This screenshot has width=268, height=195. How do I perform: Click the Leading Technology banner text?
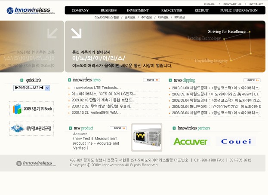pyautogui.click(x=204, y=38)
